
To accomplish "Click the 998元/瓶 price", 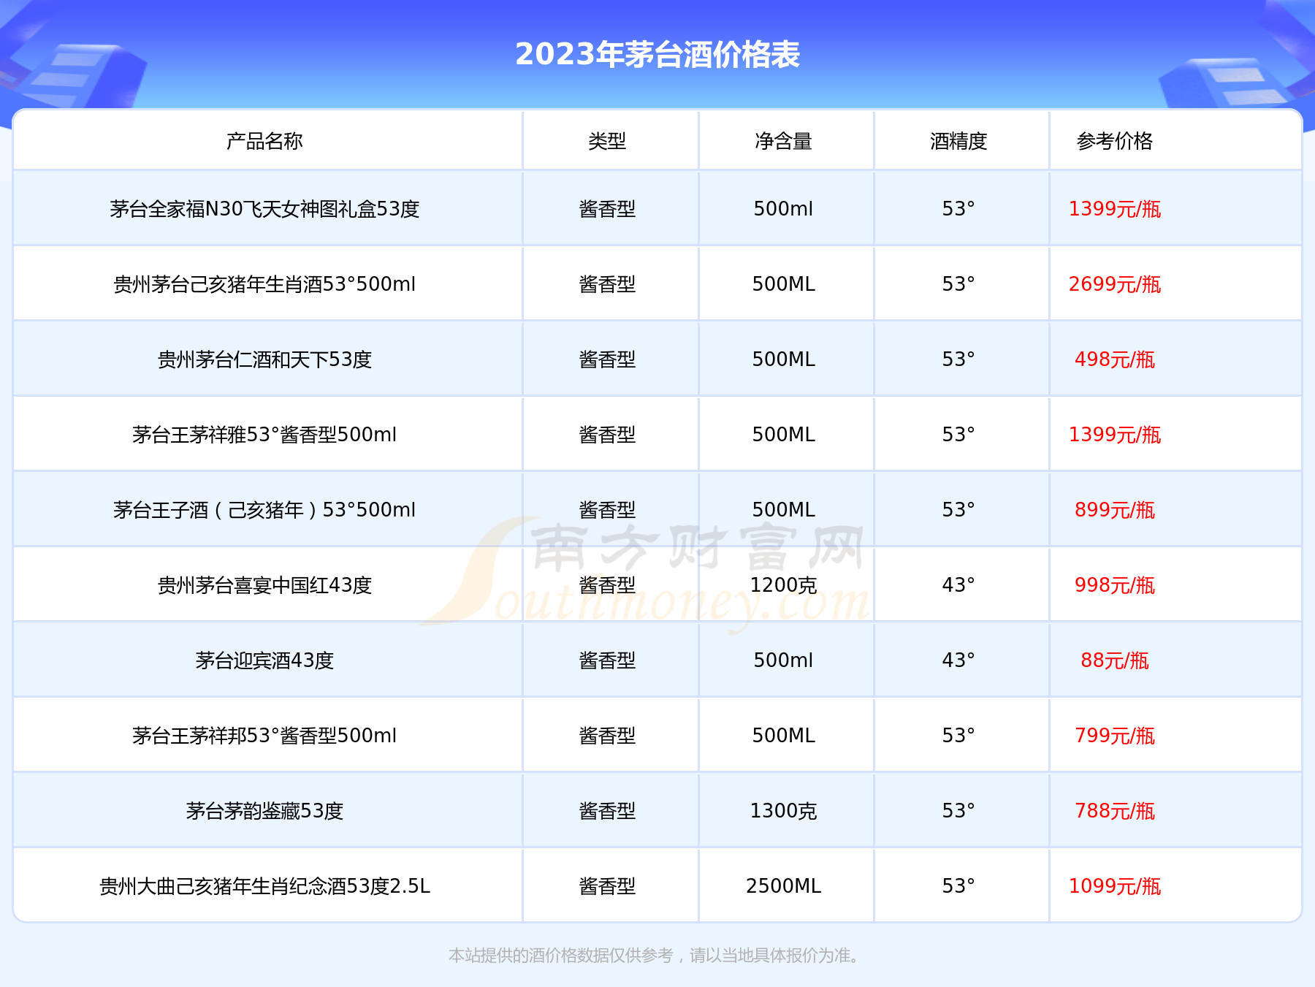I will point(1114,585).
